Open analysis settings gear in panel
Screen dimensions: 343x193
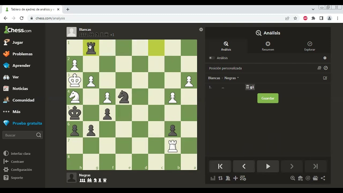point(325,58)
